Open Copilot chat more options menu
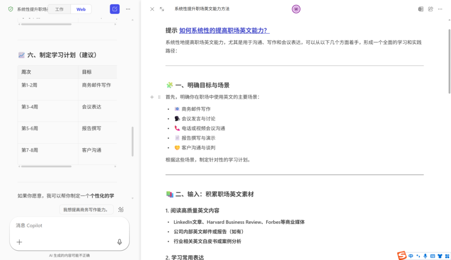Image resolution: width=451 pixels, height=260 pixels. [128, 9]
